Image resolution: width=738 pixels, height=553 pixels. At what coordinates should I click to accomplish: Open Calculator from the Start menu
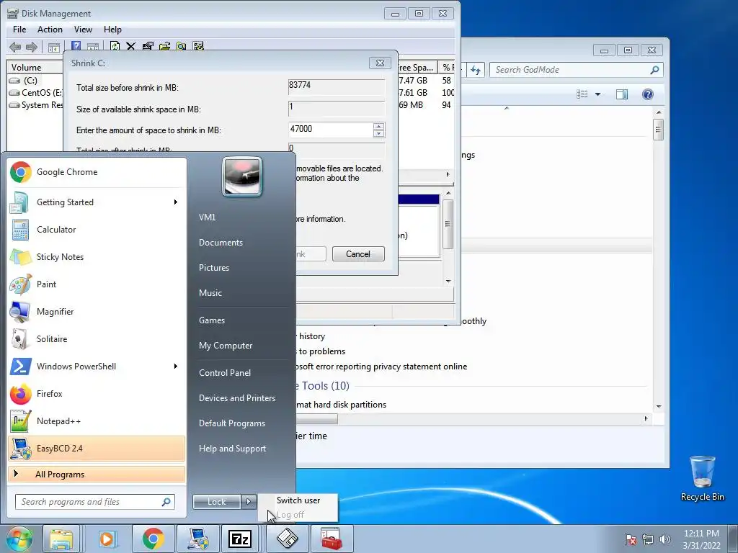(x=97, y=230)
